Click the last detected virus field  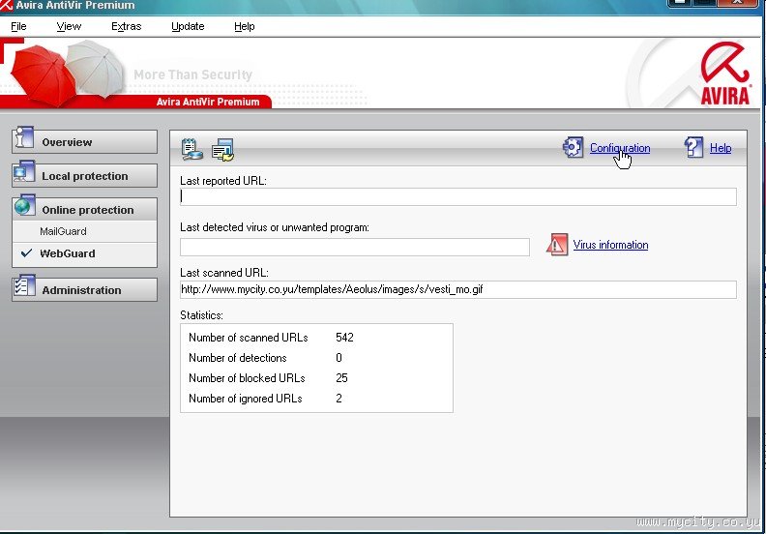(355, 248)
